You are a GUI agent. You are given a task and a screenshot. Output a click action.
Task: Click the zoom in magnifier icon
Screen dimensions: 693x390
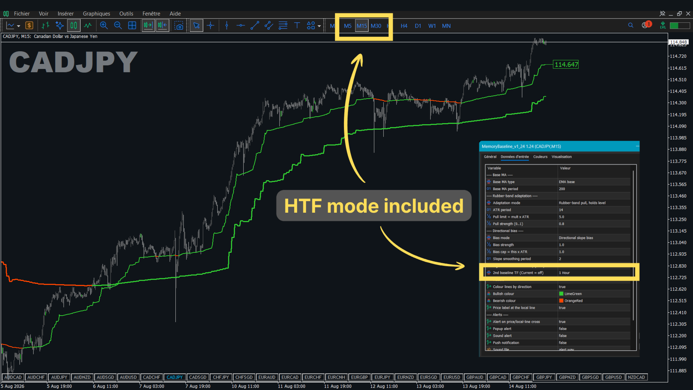point(104,26)
